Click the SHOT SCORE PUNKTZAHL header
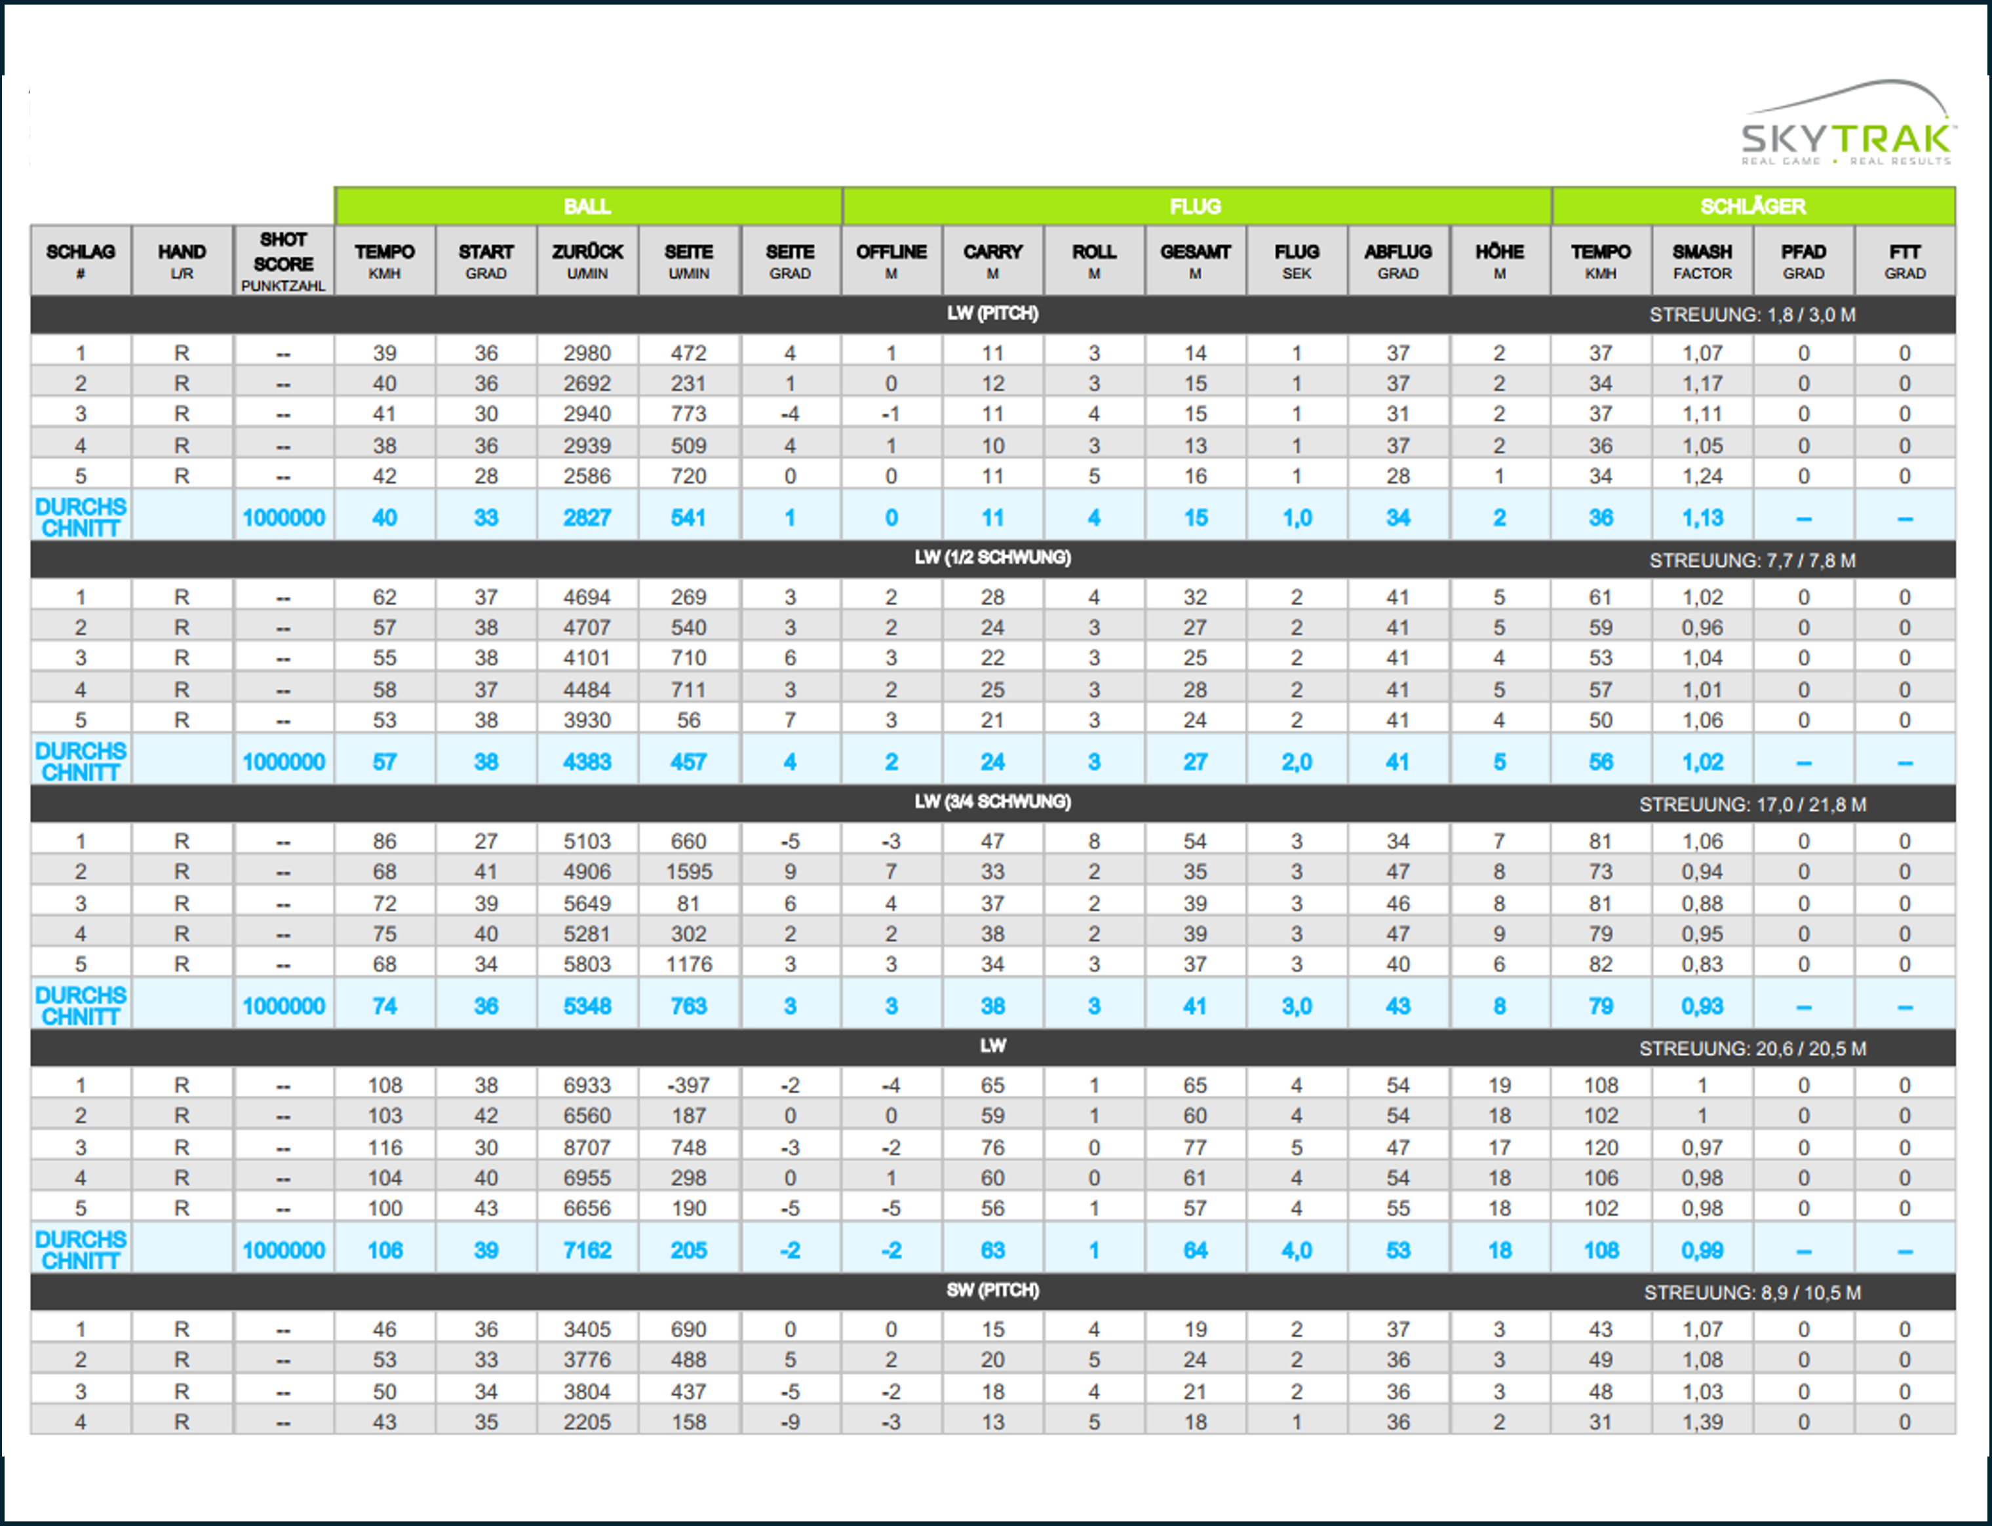This screenshot has width=1992, height=1526. tap(283, 261)
